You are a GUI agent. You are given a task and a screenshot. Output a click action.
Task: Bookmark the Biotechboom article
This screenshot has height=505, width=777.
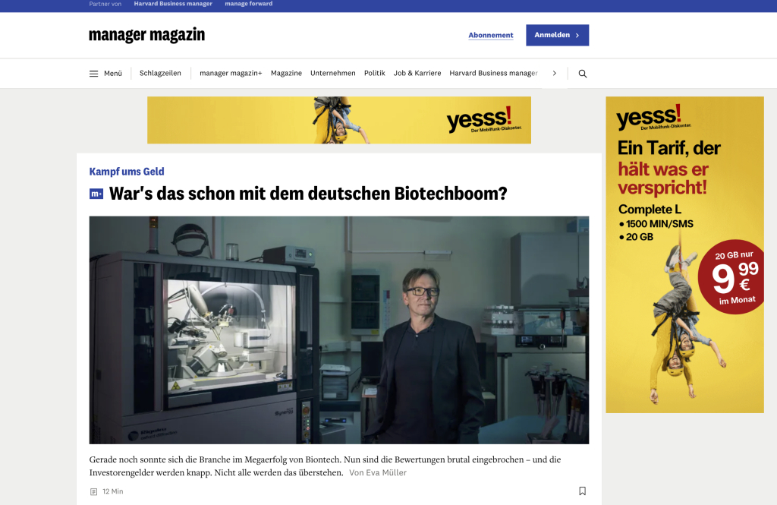pyautogui.click(x=582, y=491)
